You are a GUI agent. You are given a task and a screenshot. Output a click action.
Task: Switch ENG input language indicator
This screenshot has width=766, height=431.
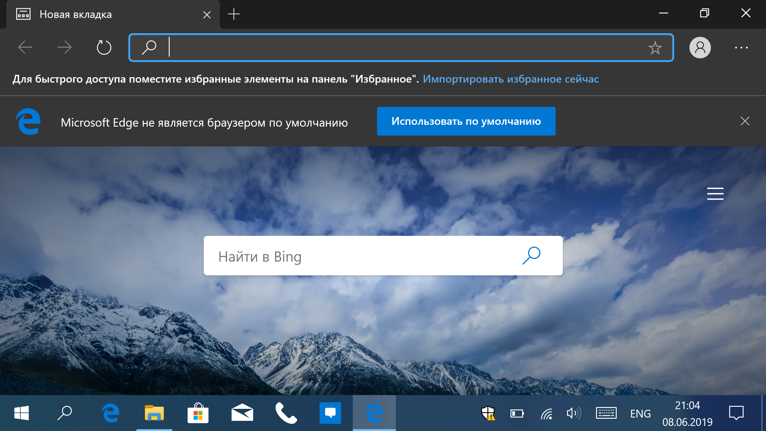click(640, 414)
